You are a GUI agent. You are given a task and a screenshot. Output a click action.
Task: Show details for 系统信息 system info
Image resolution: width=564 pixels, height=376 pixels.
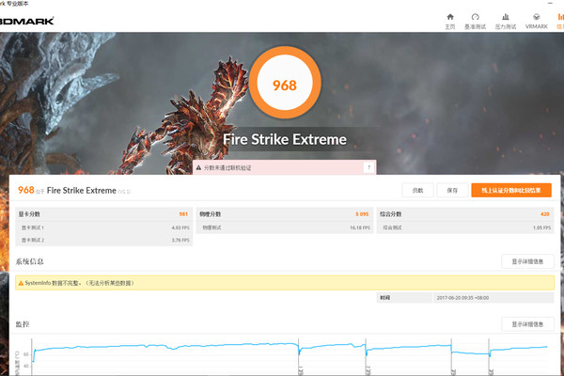pos(527,261)
